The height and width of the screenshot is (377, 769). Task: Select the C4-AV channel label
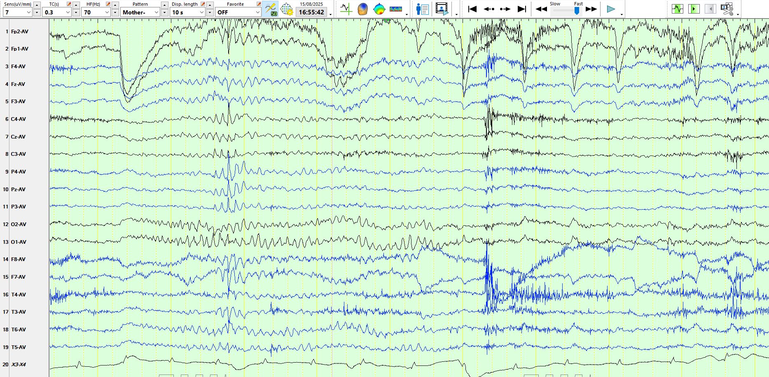[18, 119]
